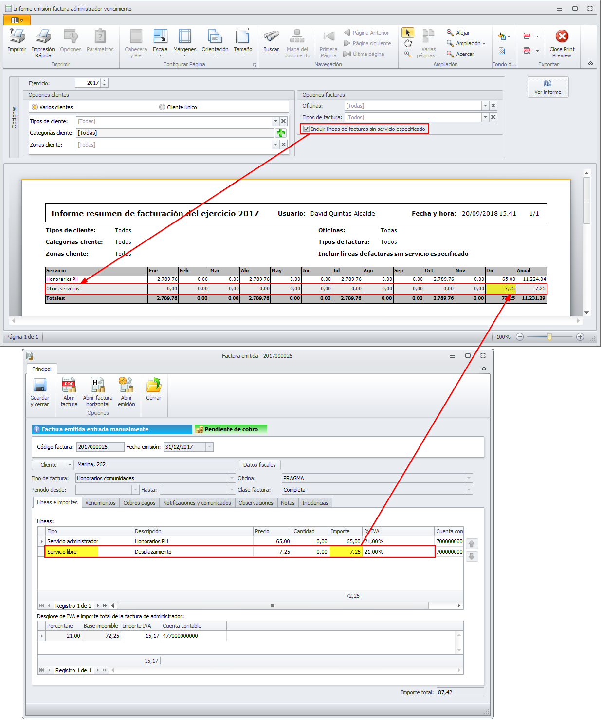Open the Cobros pagos tab

pyautogui.click(x=139, y=503)
